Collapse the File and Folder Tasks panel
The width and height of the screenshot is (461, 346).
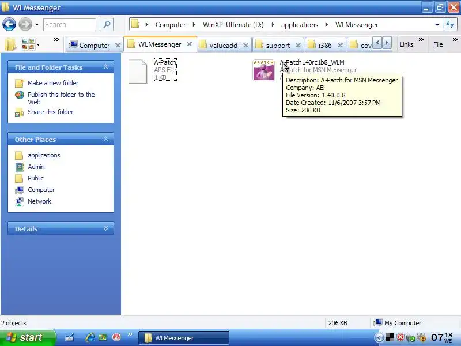pyautogui.click(x=106, y=67)
